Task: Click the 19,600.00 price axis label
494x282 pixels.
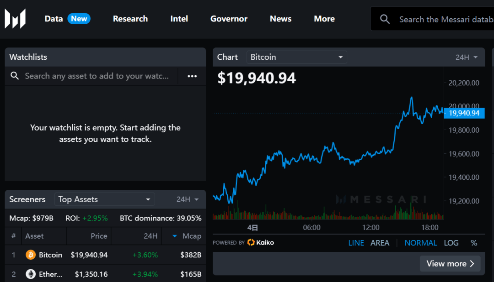Action: (x=464, y=154)
